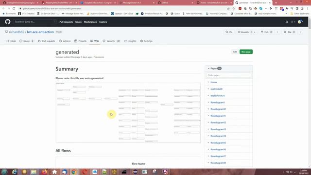This screenshot has height=175, width=311.
Task: Switch to the Security tab
Action: [111, 41]
